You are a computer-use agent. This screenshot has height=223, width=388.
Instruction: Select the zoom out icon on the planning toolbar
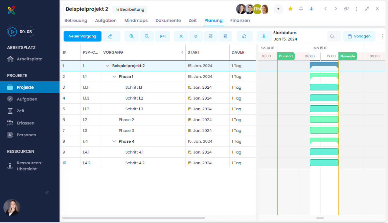click(147, 36)
